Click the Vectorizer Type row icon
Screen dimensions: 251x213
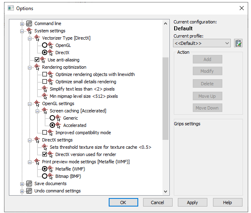coord(37,38)
